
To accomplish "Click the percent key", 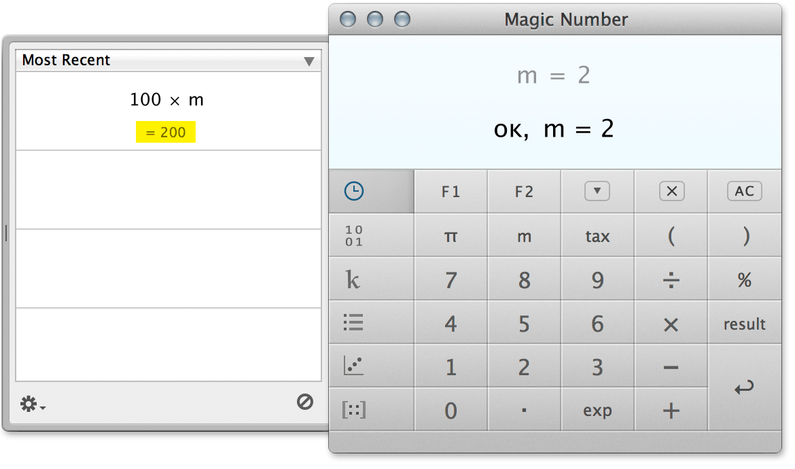I will coord(744,279).
